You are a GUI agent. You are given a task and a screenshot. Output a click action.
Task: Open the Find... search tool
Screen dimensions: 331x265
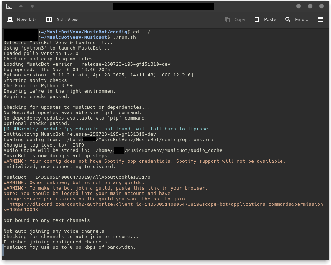pyautogui.click(x=297, y=19)
